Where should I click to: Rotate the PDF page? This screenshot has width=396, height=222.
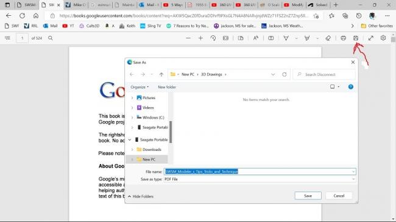tap(213, 38)
